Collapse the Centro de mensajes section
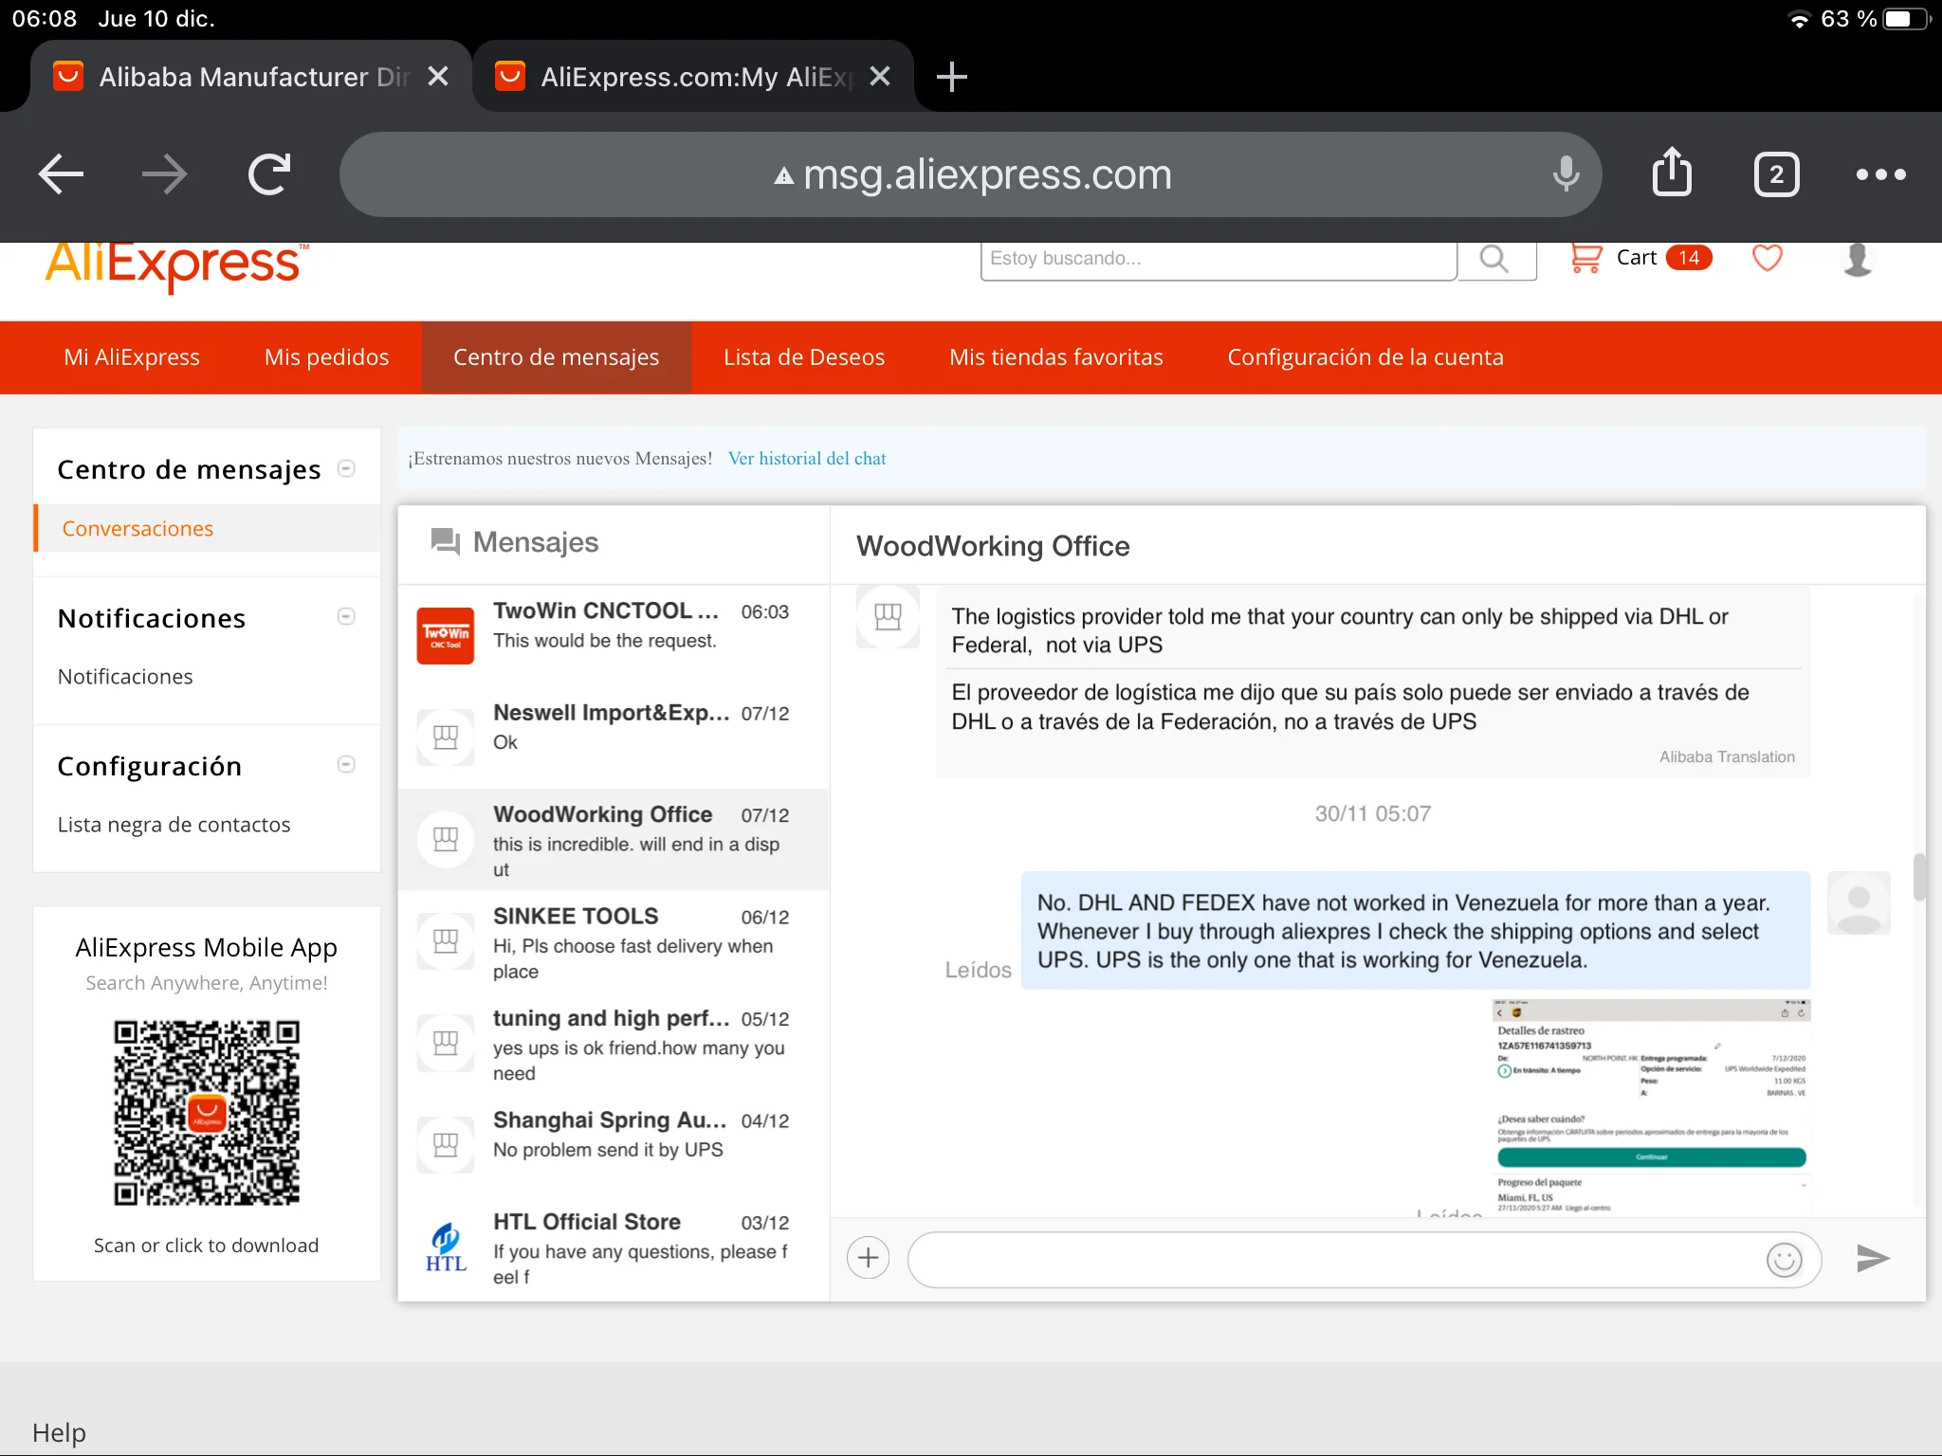This screenshot has height=1456, width=1942. (347, 468)
